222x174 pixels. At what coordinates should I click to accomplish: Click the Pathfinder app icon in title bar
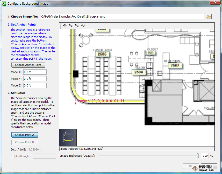click(x=4, y=4)
